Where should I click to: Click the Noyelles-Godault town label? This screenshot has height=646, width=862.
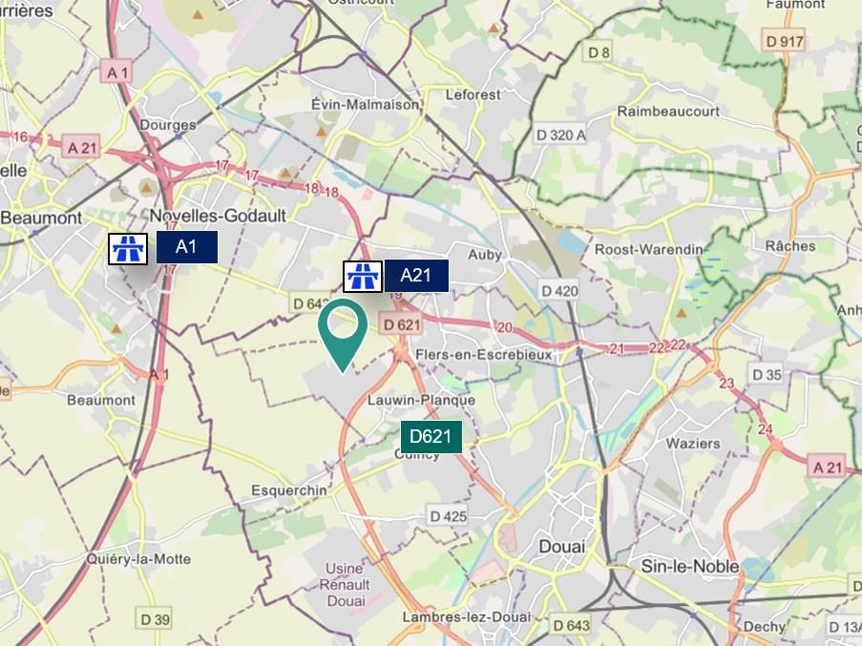(218, 216)
